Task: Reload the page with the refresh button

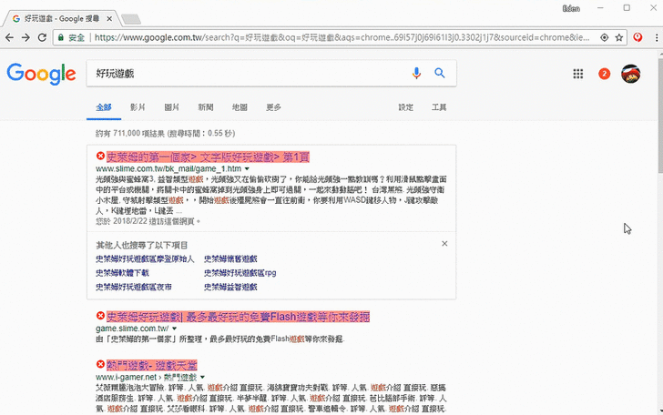Action: click(x=42, y=37)
